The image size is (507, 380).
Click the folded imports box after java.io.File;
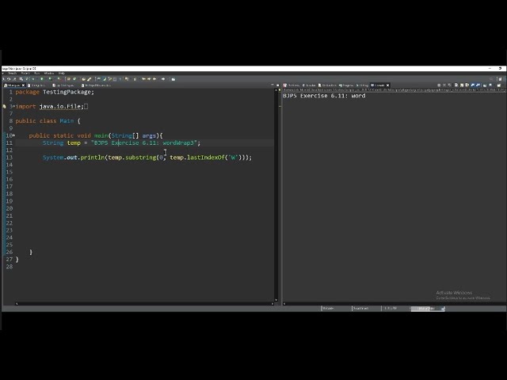coord(86,106)
